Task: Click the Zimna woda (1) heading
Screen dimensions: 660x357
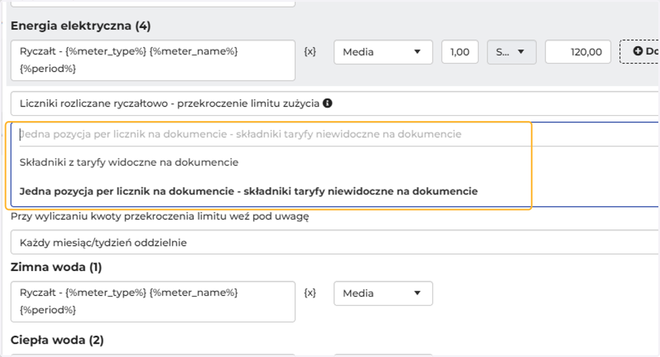Action: (57, 267)
